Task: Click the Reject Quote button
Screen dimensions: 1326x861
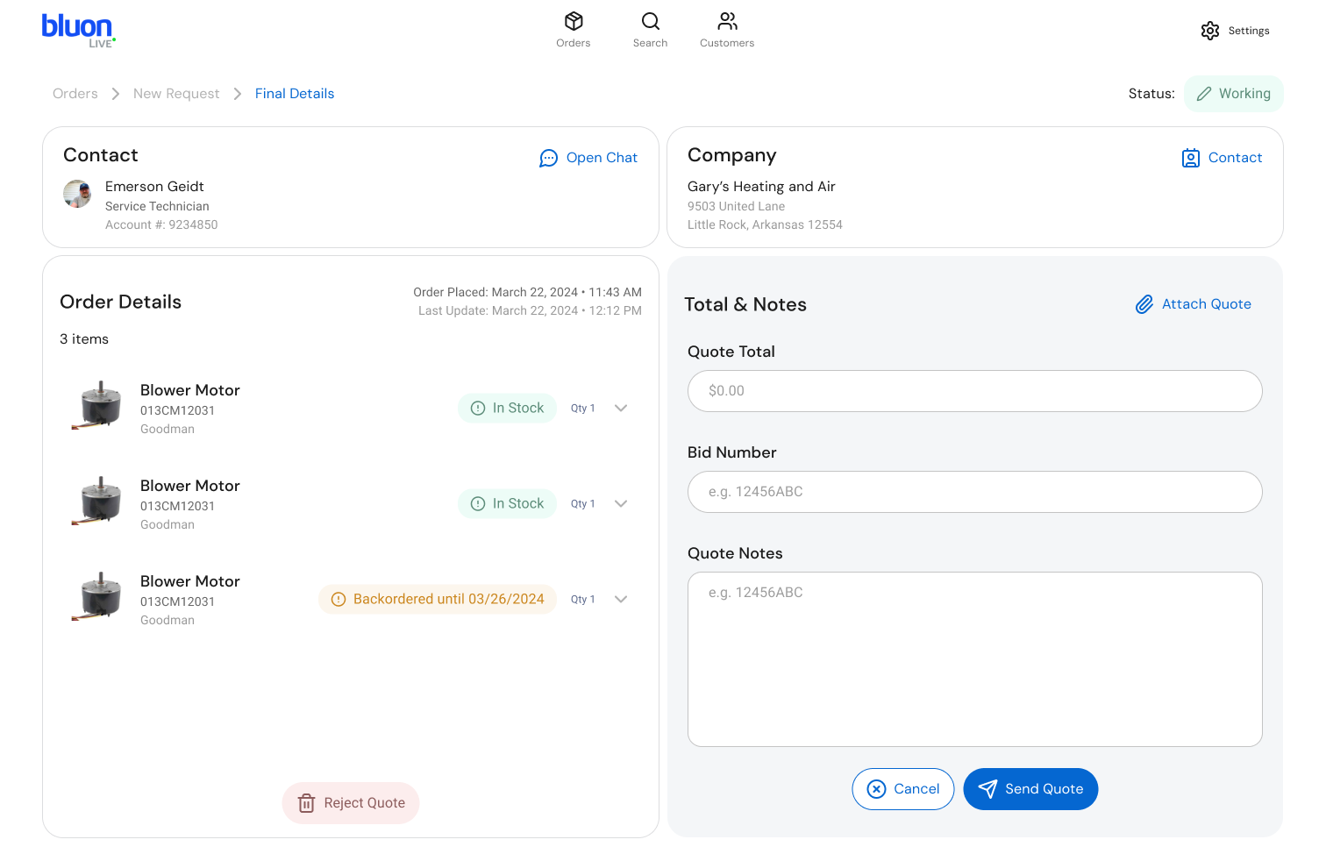Action: pyautogui.click(x=351, y=803)
